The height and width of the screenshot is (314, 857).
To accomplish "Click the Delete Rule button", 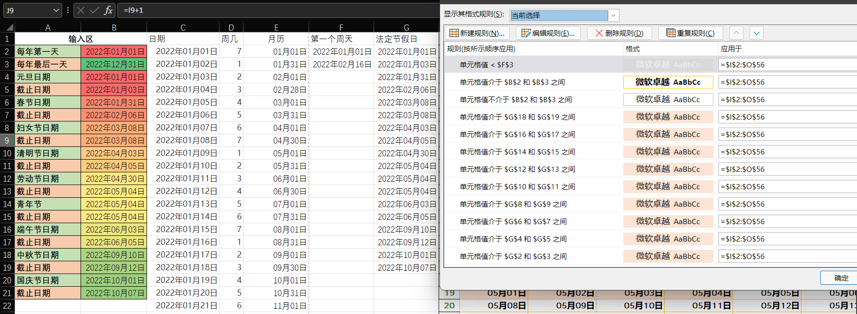I will click(619, 33).
